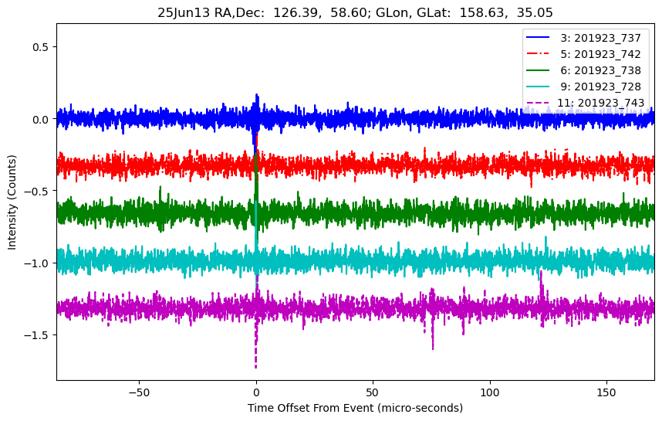Select legend entry '5: 201923_742'
The width and height of the screenshot is (662, 421).
[600, 54]
